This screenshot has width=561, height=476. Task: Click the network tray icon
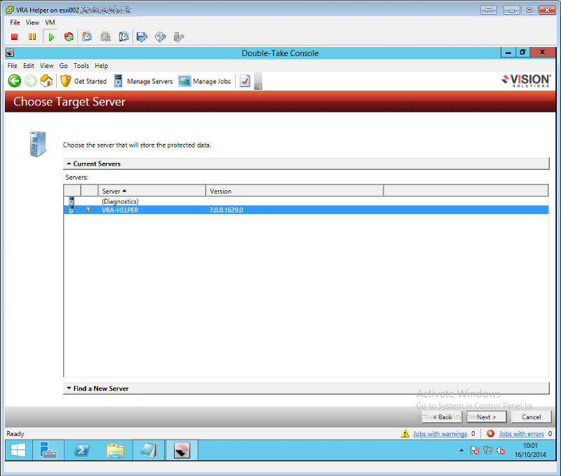tap(487, 450)
